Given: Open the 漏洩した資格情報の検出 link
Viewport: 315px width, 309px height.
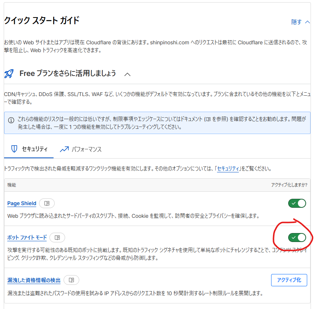Looking at the screenshot, I should 34,280.
